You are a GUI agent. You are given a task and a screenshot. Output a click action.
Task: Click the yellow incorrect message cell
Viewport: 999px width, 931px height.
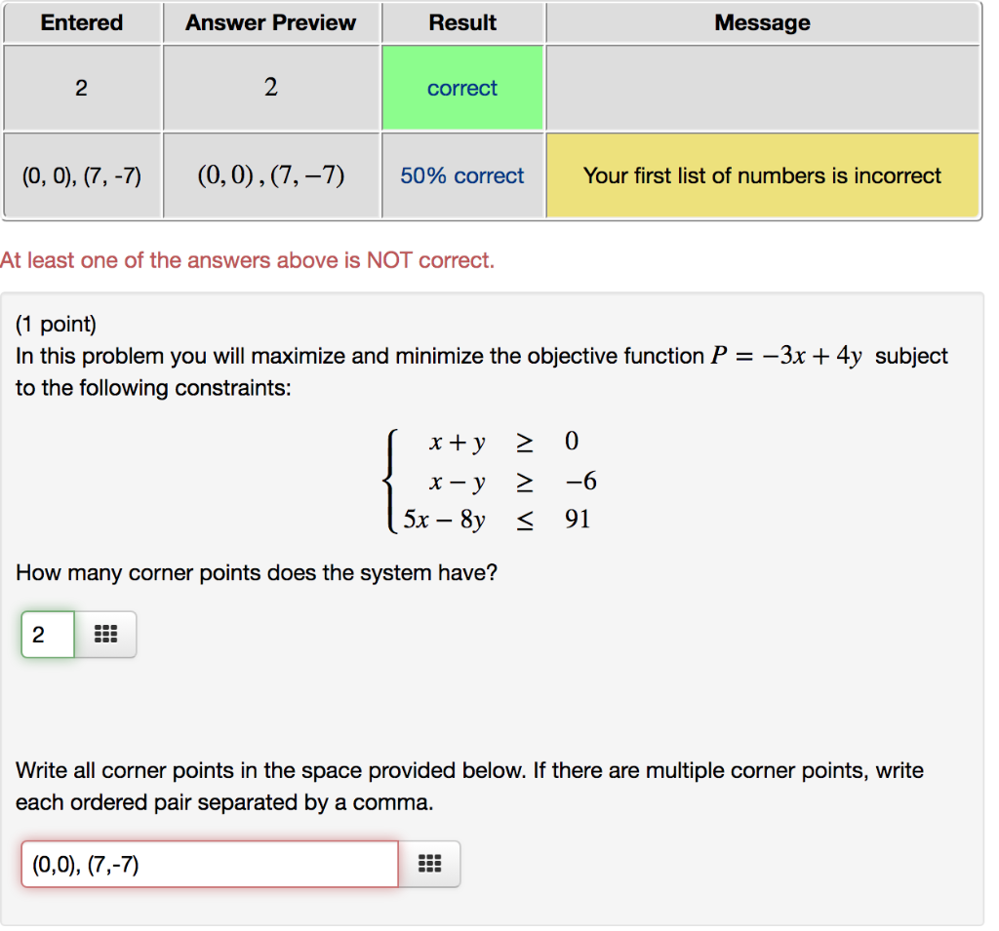[762, 175]
